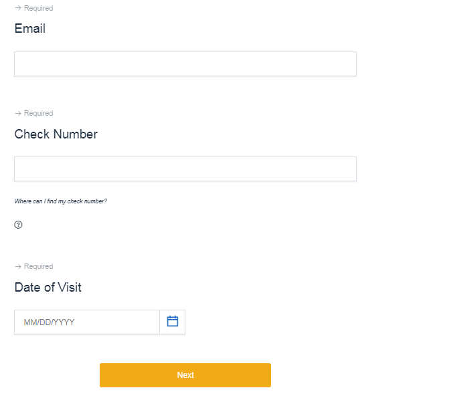The image size is (453, 394).
Task: Click the MM/DD/YYYY date input
Action: pos(87,322)
